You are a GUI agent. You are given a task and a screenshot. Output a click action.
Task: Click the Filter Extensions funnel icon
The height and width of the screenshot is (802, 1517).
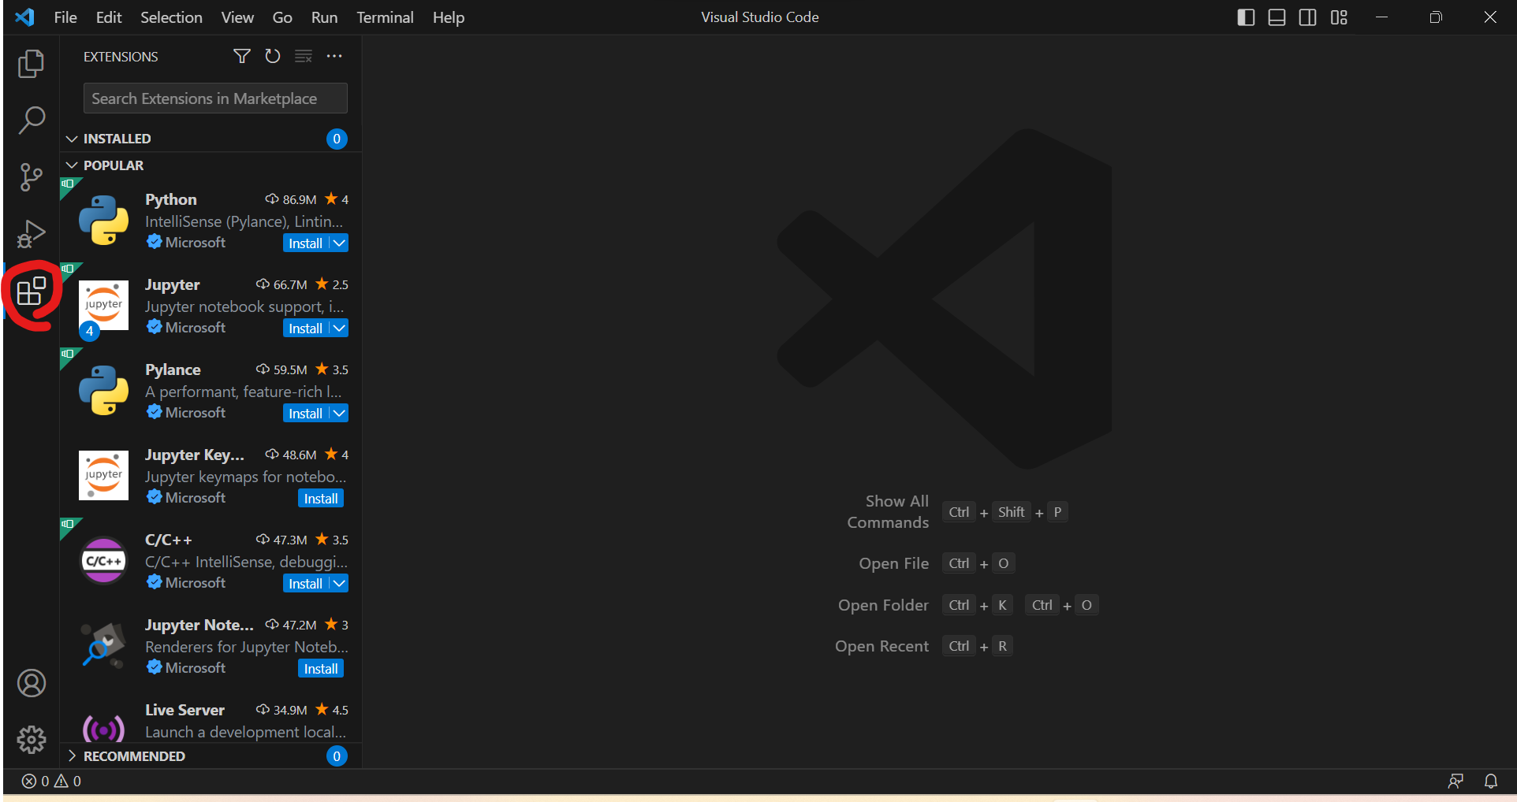pyautogui.click(x=242, y=56)
